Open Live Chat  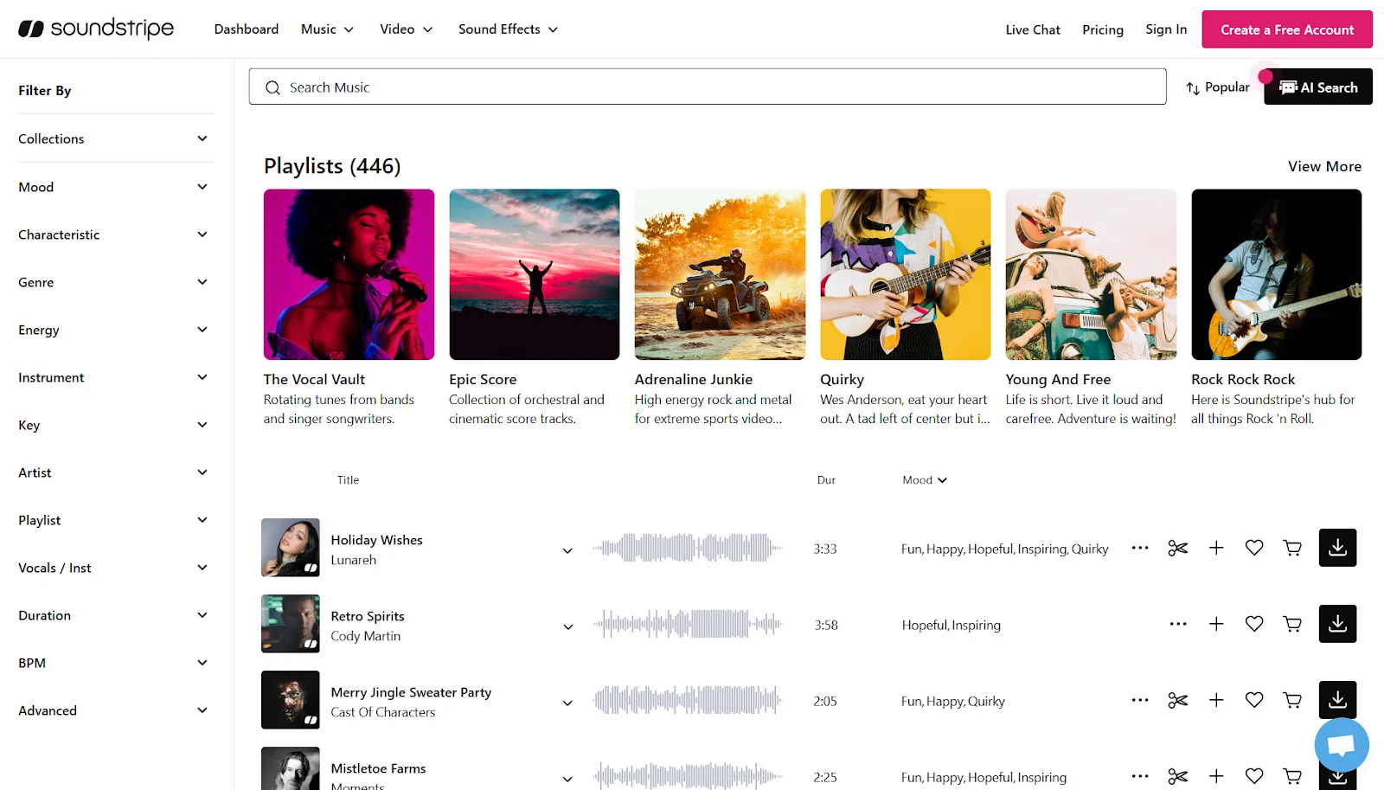[x=1033, y=29]
